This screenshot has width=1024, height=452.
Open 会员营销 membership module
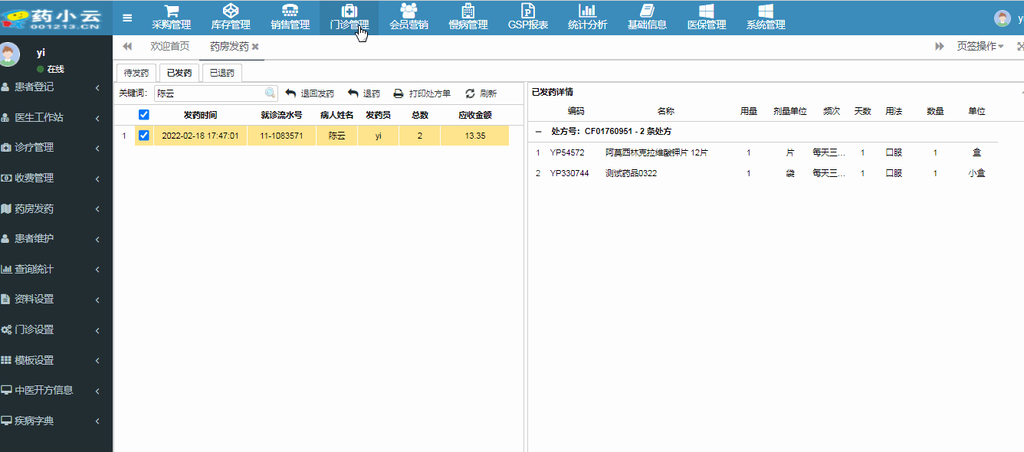click(409, 17)
